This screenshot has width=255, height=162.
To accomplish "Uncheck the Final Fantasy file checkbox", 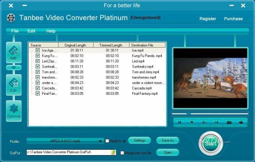I will pos(38,93).
